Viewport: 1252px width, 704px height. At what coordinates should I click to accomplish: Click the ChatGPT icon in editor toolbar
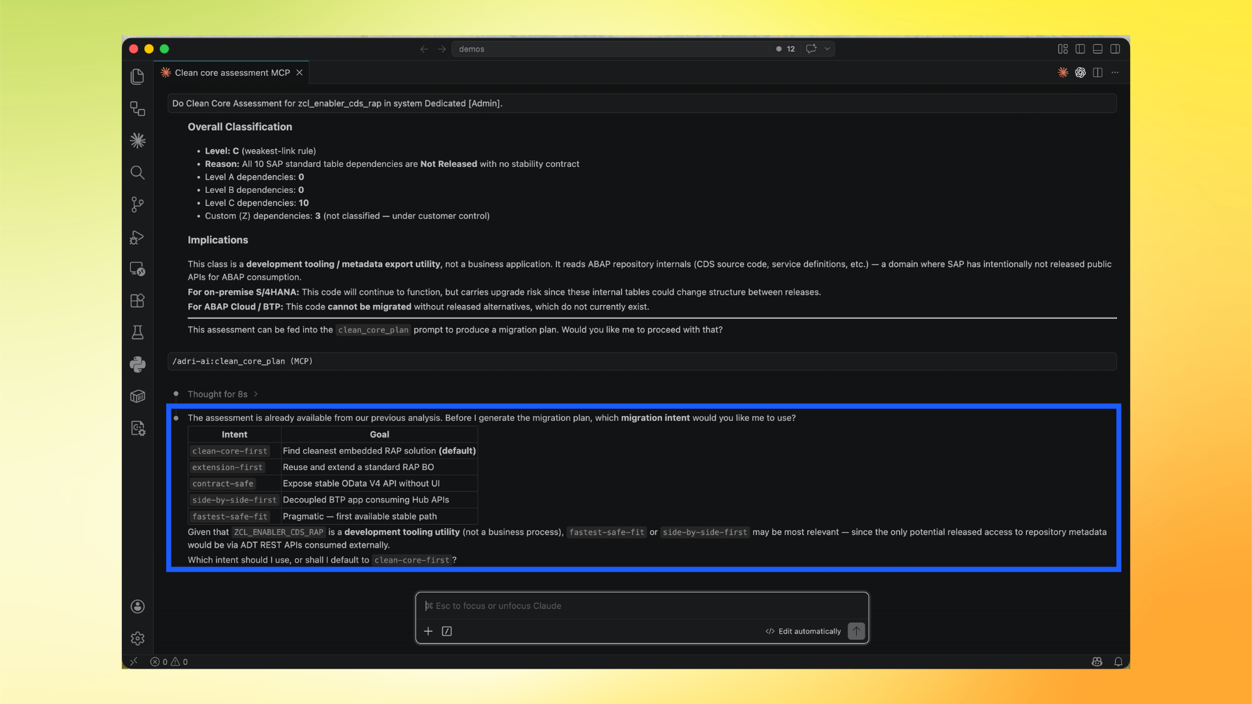click(x=1081, y=72)
